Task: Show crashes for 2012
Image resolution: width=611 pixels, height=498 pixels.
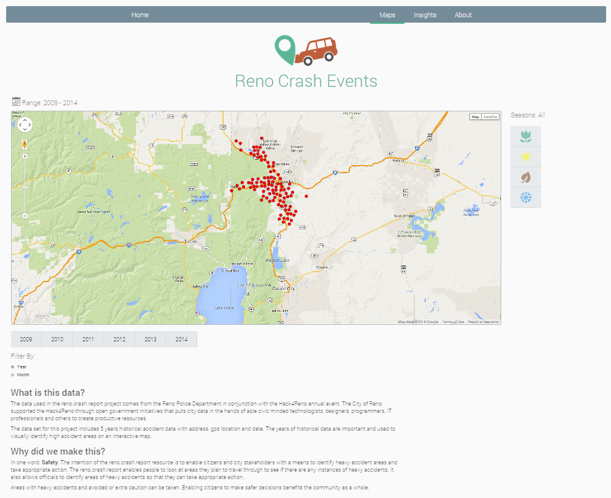Action: [120, 340]
